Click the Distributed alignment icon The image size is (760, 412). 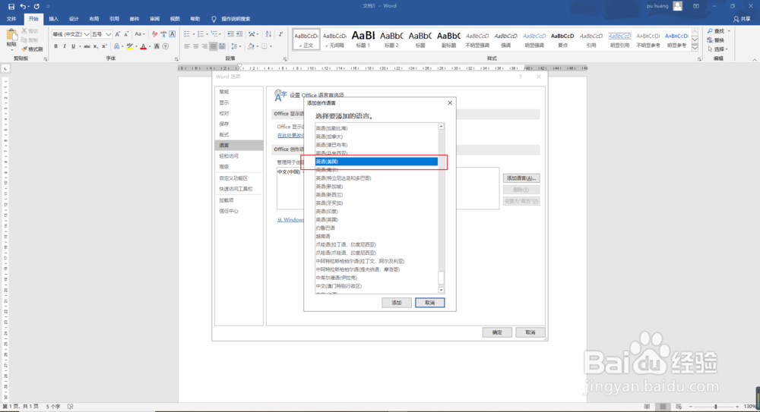click(x=222, y=46)
